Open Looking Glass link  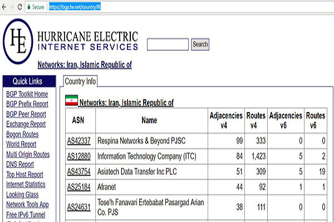tap(22, 195)
